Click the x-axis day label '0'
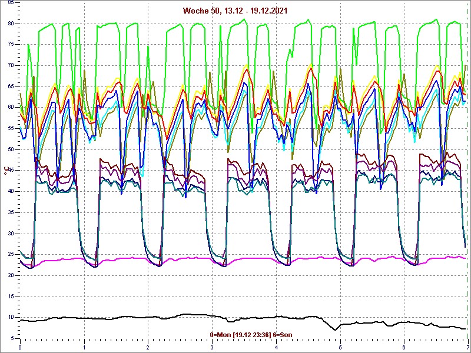The width and height of the screenshot is (471, 353). coord(20,348)
